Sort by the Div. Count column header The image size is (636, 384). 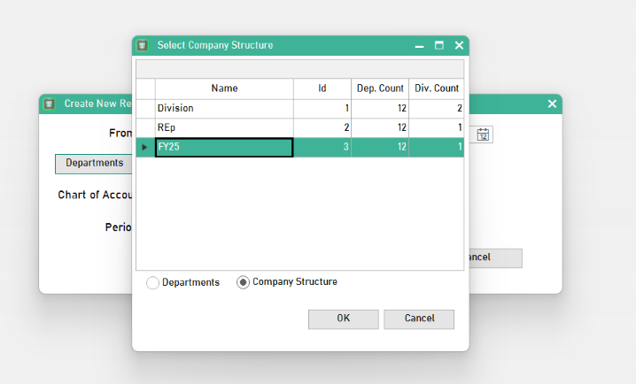coord(437,88)
